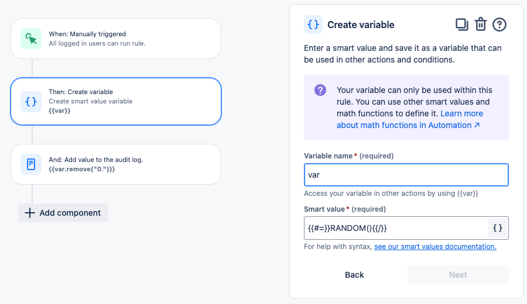The width and height of the screenshot is (527, 304).
Task: Open help with question mark circle icon
Action: click(x=499, y=25)
